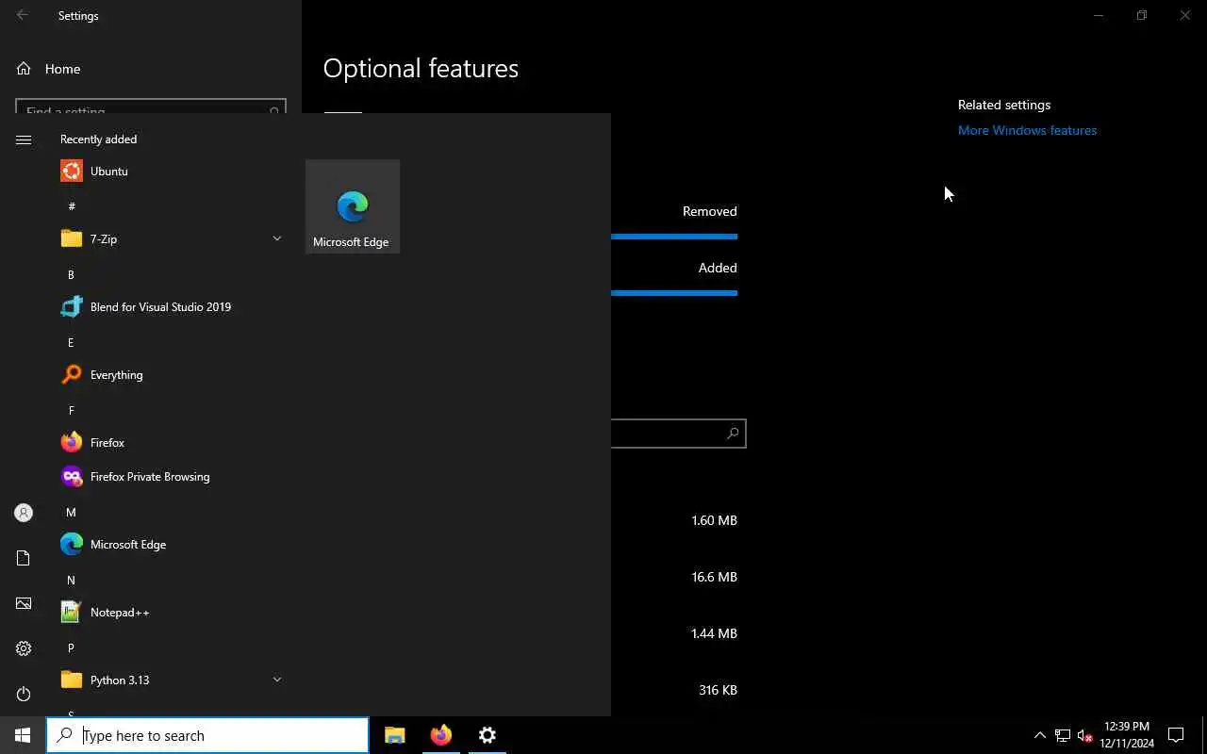Open Settings gear in Start sidebar
This screenshot has width=1207, height=754.
24,648
